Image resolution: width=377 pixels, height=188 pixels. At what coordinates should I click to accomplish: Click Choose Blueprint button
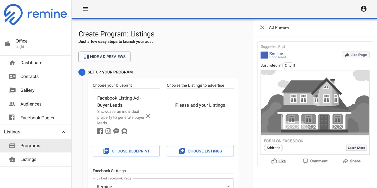tap(126, 151)
